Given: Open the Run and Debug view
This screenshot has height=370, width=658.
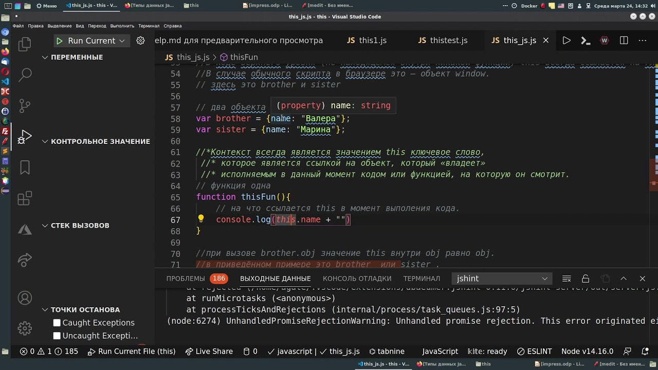Looking at the screenshot, I should point(25,137).
